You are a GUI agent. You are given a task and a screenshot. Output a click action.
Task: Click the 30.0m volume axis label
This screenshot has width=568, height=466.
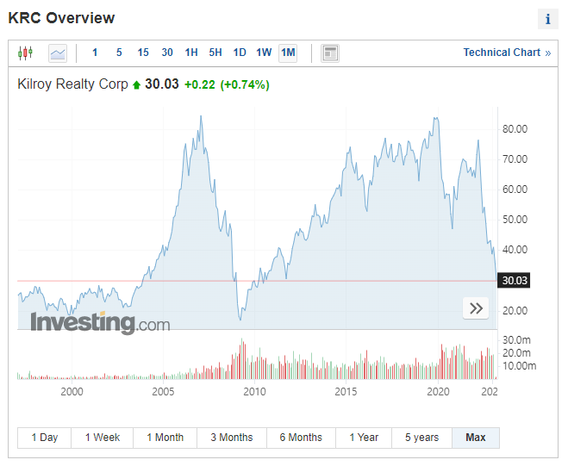click(x=516, y=340)
